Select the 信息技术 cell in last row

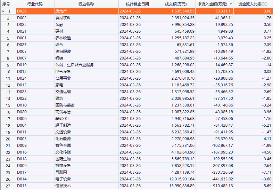(63, 186)
